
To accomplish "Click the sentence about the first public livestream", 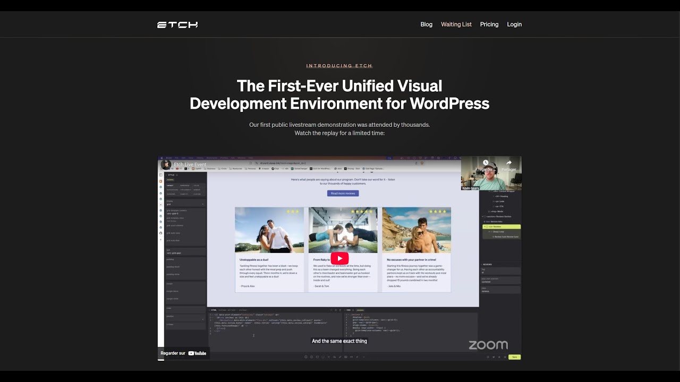I will (x=339, y=125).
